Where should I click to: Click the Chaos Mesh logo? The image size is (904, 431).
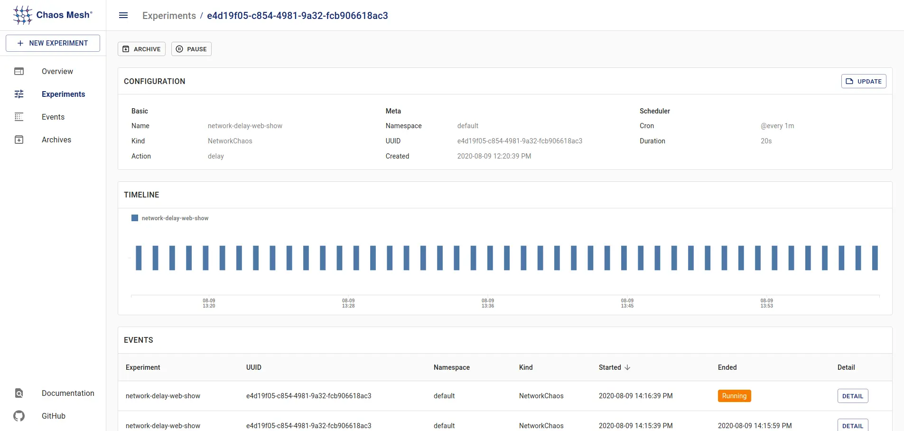click(x=22, y=15)
